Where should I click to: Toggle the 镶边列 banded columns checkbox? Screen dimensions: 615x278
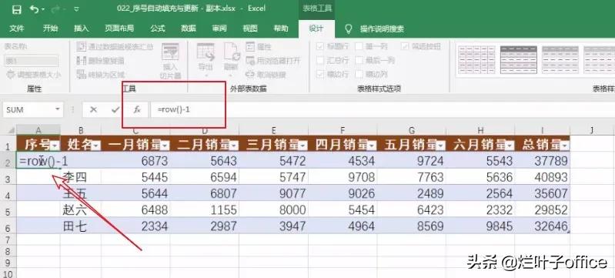click(359, 74)
